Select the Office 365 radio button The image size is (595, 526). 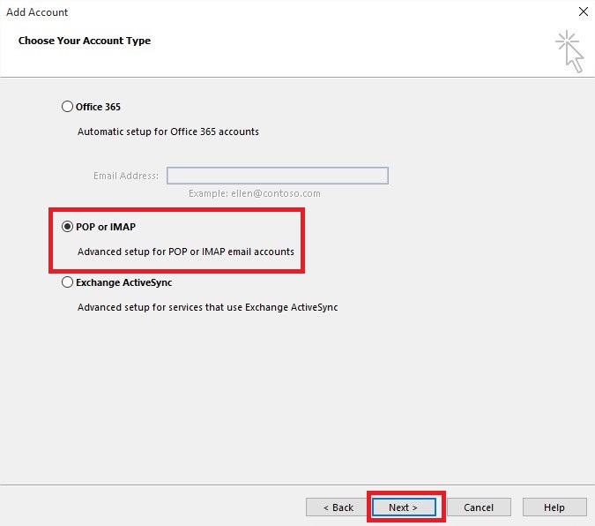tap(68, 107)
